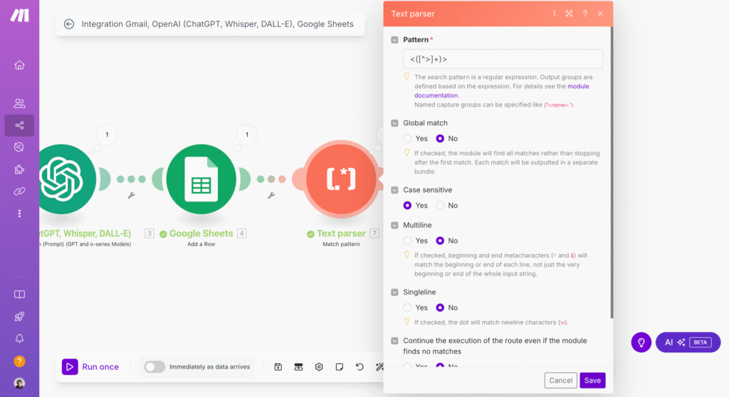Set Global match to No
729x397 pixels.
440,139
